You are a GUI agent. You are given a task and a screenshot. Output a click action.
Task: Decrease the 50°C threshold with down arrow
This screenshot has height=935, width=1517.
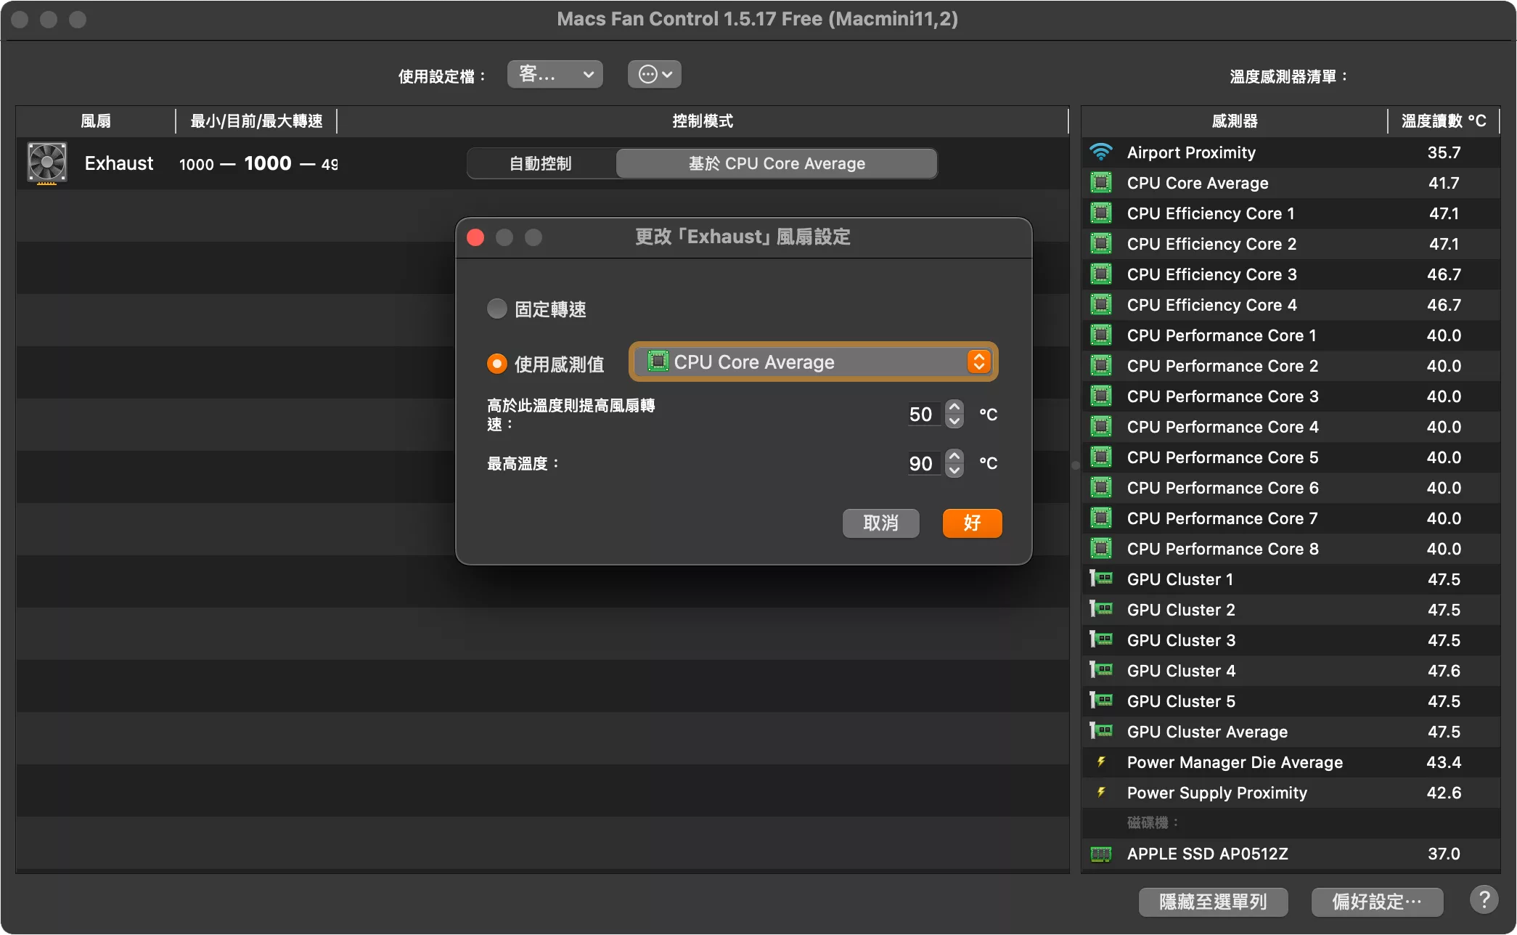(x=954, y=421)
